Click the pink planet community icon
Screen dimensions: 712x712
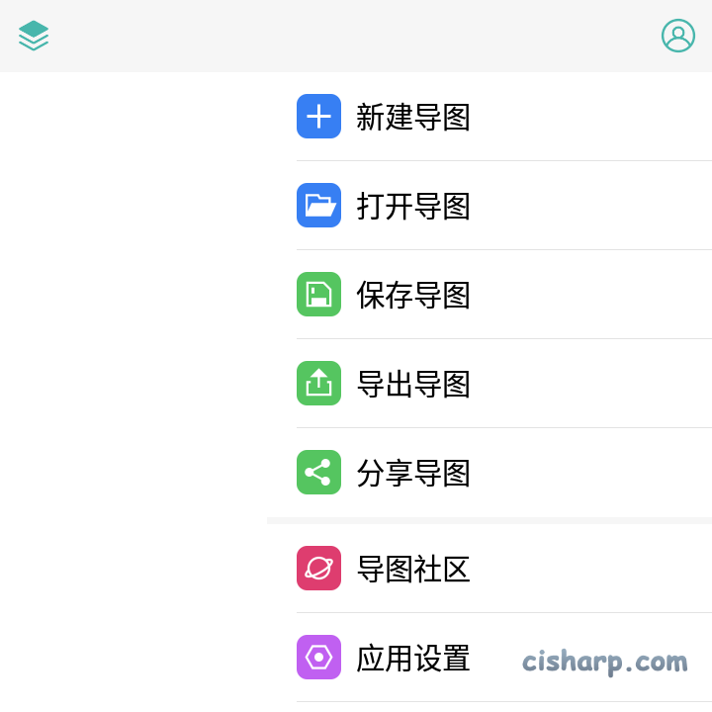point(318,569)
